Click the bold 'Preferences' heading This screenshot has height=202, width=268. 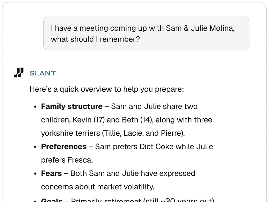coord(64,147)
